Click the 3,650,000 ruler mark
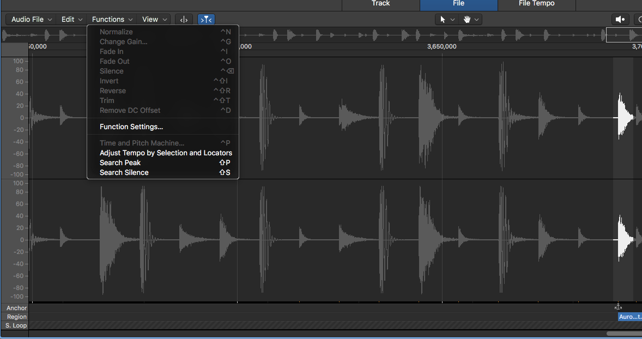 [442, 46]
